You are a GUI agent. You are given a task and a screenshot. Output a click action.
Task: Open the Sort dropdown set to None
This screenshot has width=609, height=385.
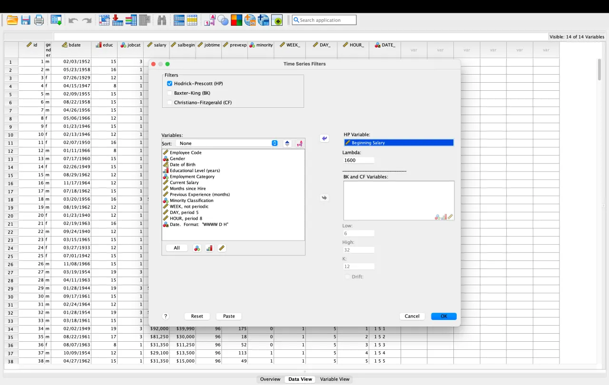pos(227,143)
